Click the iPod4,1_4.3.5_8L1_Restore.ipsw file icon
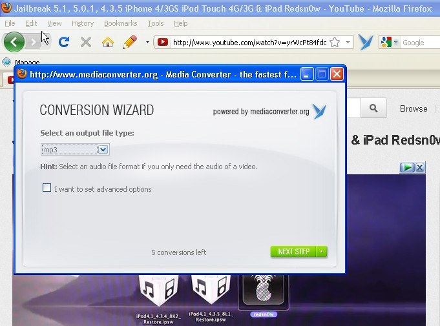 coord(211,290)
